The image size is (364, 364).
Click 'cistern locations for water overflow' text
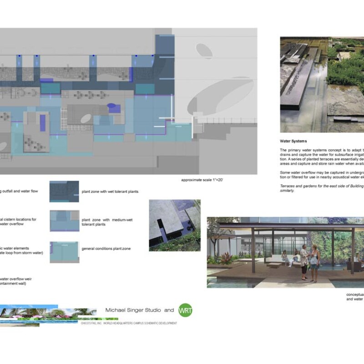(18, 222)
